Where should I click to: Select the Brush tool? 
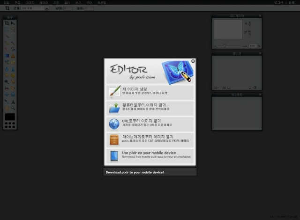click(13, 43)
